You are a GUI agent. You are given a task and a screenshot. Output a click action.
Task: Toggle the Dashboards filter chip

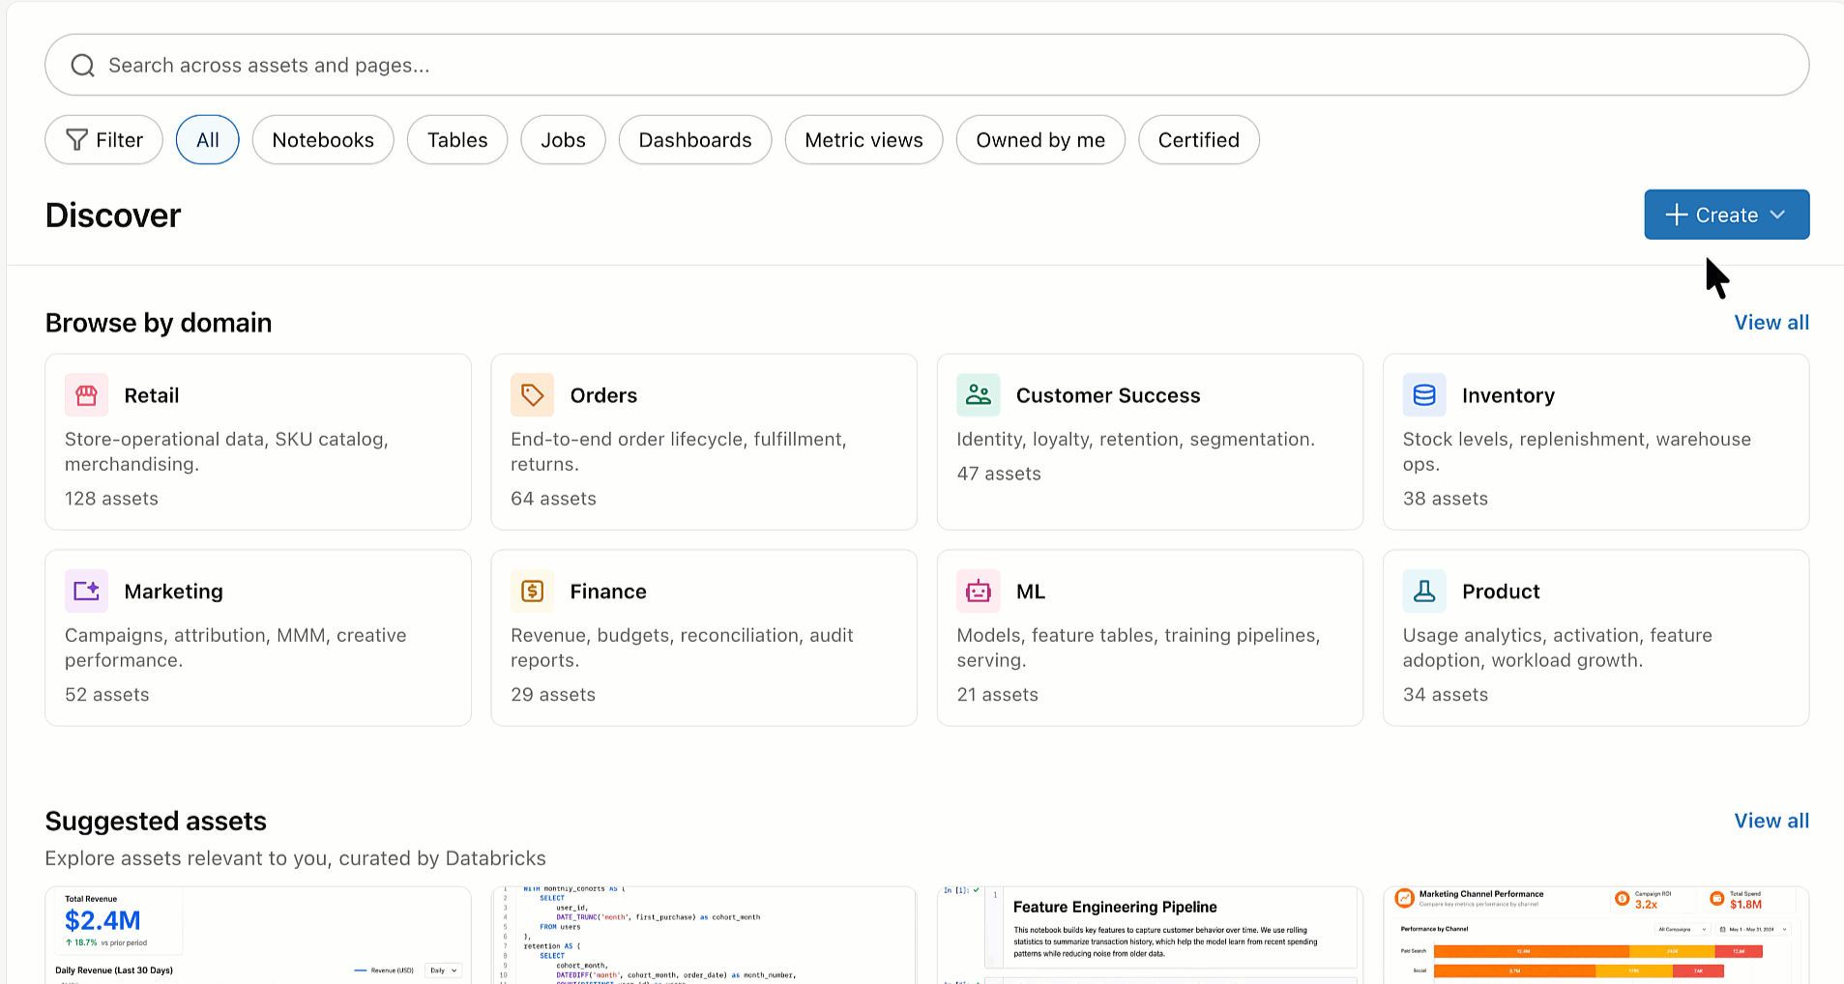[695, 140]
